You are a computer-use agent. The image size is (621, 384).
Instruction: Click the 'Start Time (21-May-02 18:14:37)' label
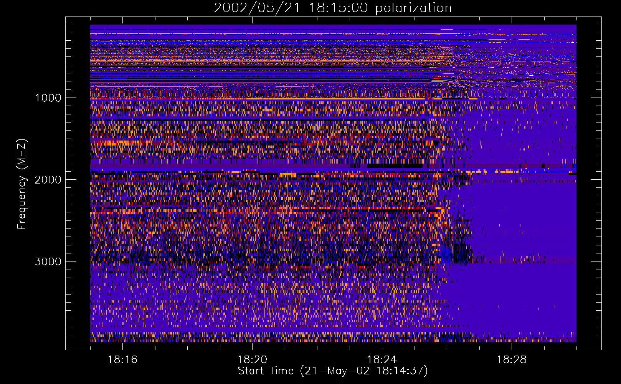[x=333, y=371]
